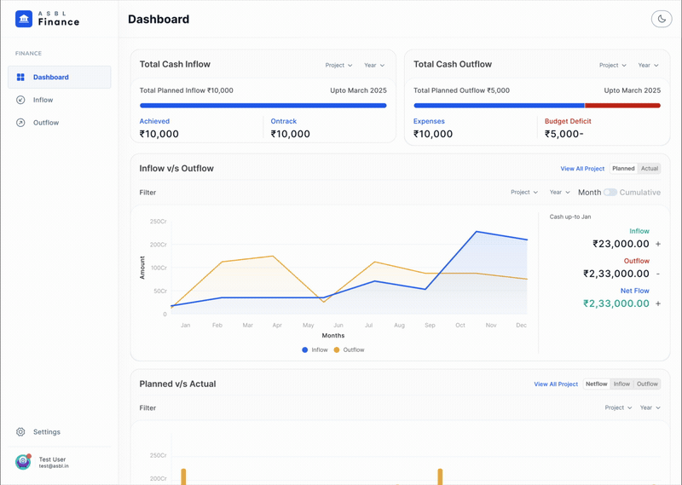This screenshot has width=682, height=485.
Task: Click the Outflow arrow icon in the sidebar
Action: [x=20, y=122]
